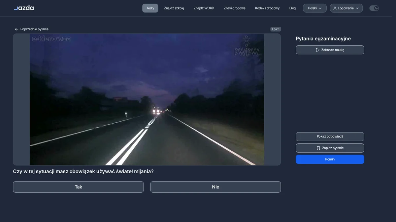Click the back arrow icon beside Poprzednie pytanie

click(16, 29)
